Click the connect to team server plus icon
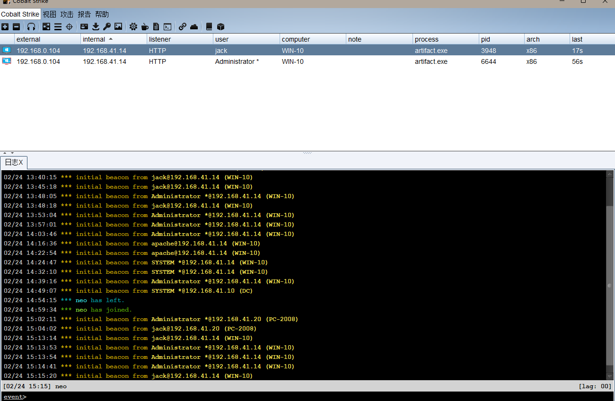Image resolution: width=615 pixels, height=401 pixels. click(5, 27)
